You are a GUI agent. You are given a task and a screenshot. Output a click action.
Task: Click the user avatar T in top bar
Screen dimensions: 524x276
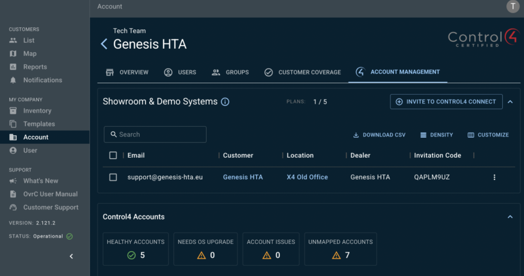(x=513, y=6)
